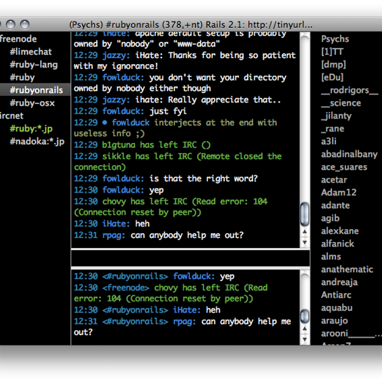This screenshot has width=382, height=382.
Task: Click the console pane scrollbar thumb
Action: pos(305,316)
